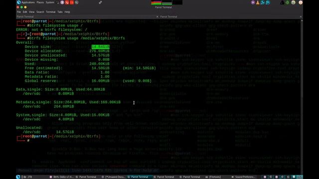Open the Search menu of Parrot Terminal
Image resolution: width=319 pixels, height=179 pixels.
(x=40, y=12)
